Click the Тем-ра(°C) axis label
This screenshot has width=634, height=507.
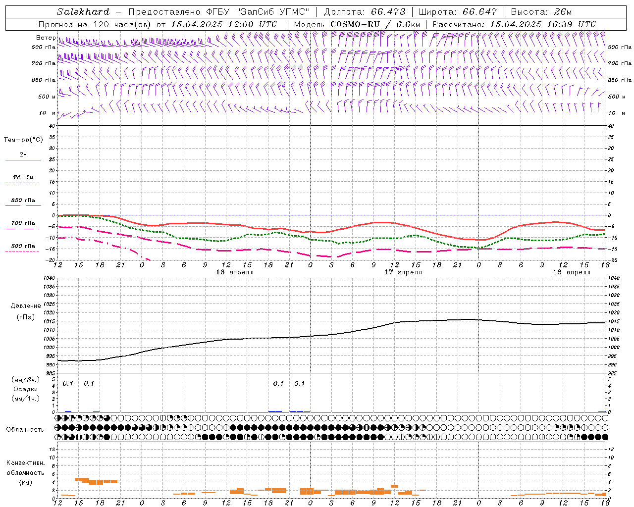point(23,140)
